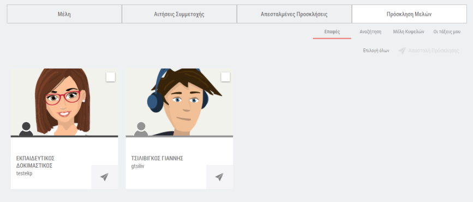
Task: Click the paper plane icon beside Αποστολή Πρόσκλησης
Action: click(x=402, y=51)
